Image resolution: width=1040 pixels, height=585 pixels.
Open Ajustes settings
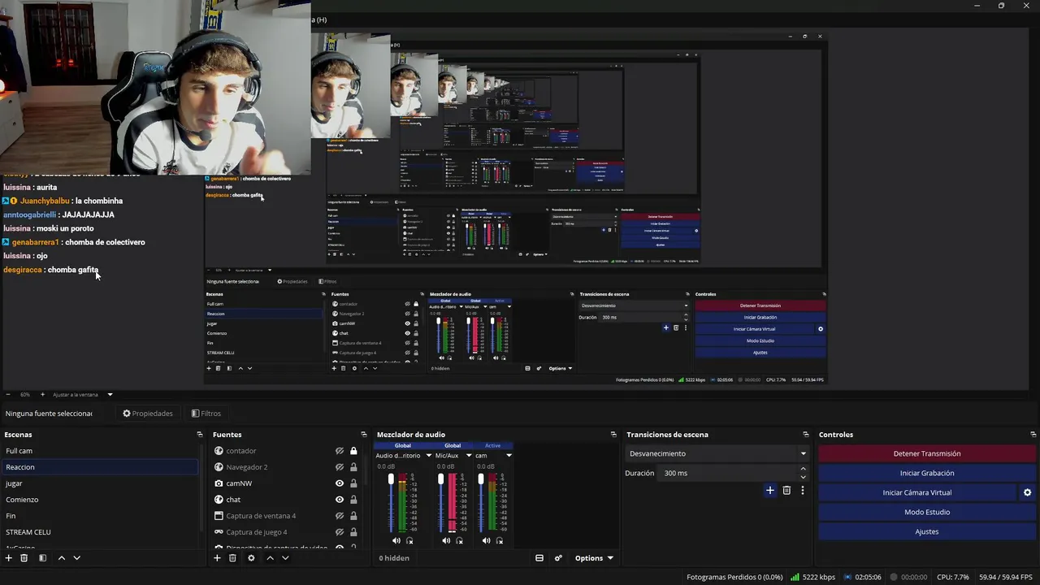point(927,531)
